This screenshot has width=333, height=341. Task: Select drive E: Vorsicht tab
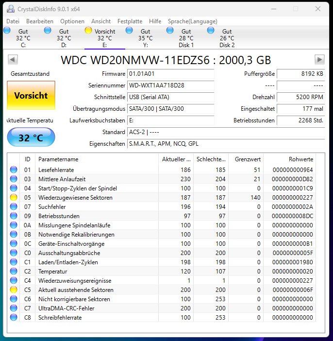pos(104,37)
